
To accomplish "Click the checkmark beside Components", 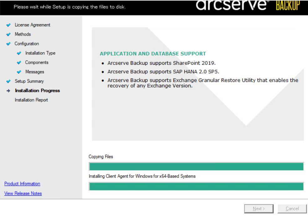I will [19, 63].
